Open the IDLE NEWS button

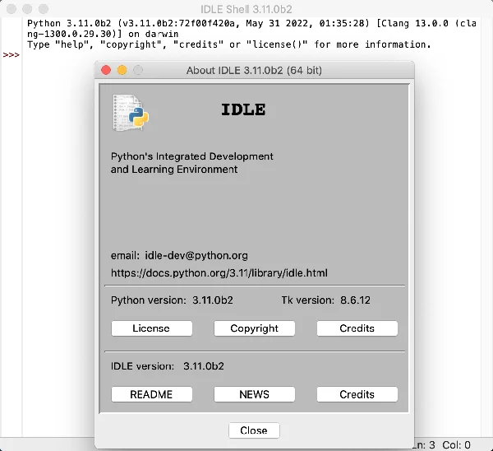click(255, 394)
